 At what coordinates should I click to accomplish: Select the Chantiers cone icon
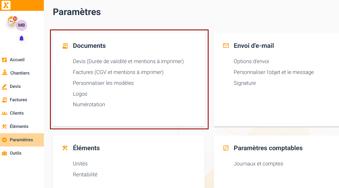click(4, 73)
